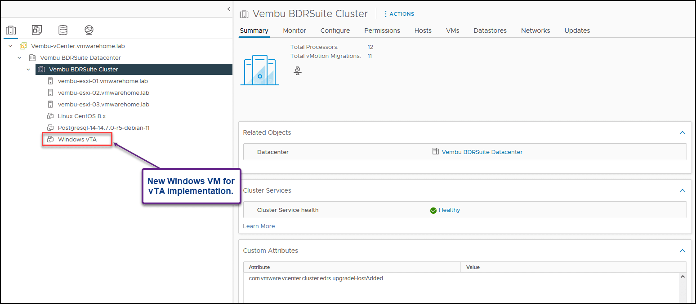
Task: Open Networking inventory view icon
Action: [x=89, y=30]
